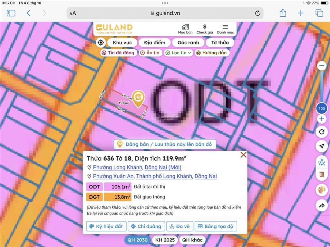The width and height of the screenshot is (330, 247).
Task: Select the QH khác tab
Action: [x=192, y=240]
